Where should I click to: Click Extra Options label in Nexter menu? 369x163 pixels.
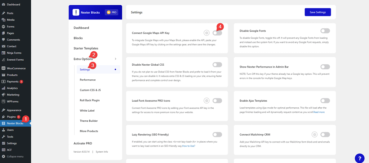[x=83, y=59]
